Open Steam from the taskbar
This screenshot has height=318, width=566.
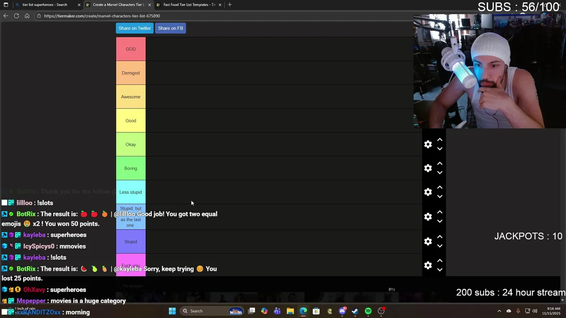point(355,311)
